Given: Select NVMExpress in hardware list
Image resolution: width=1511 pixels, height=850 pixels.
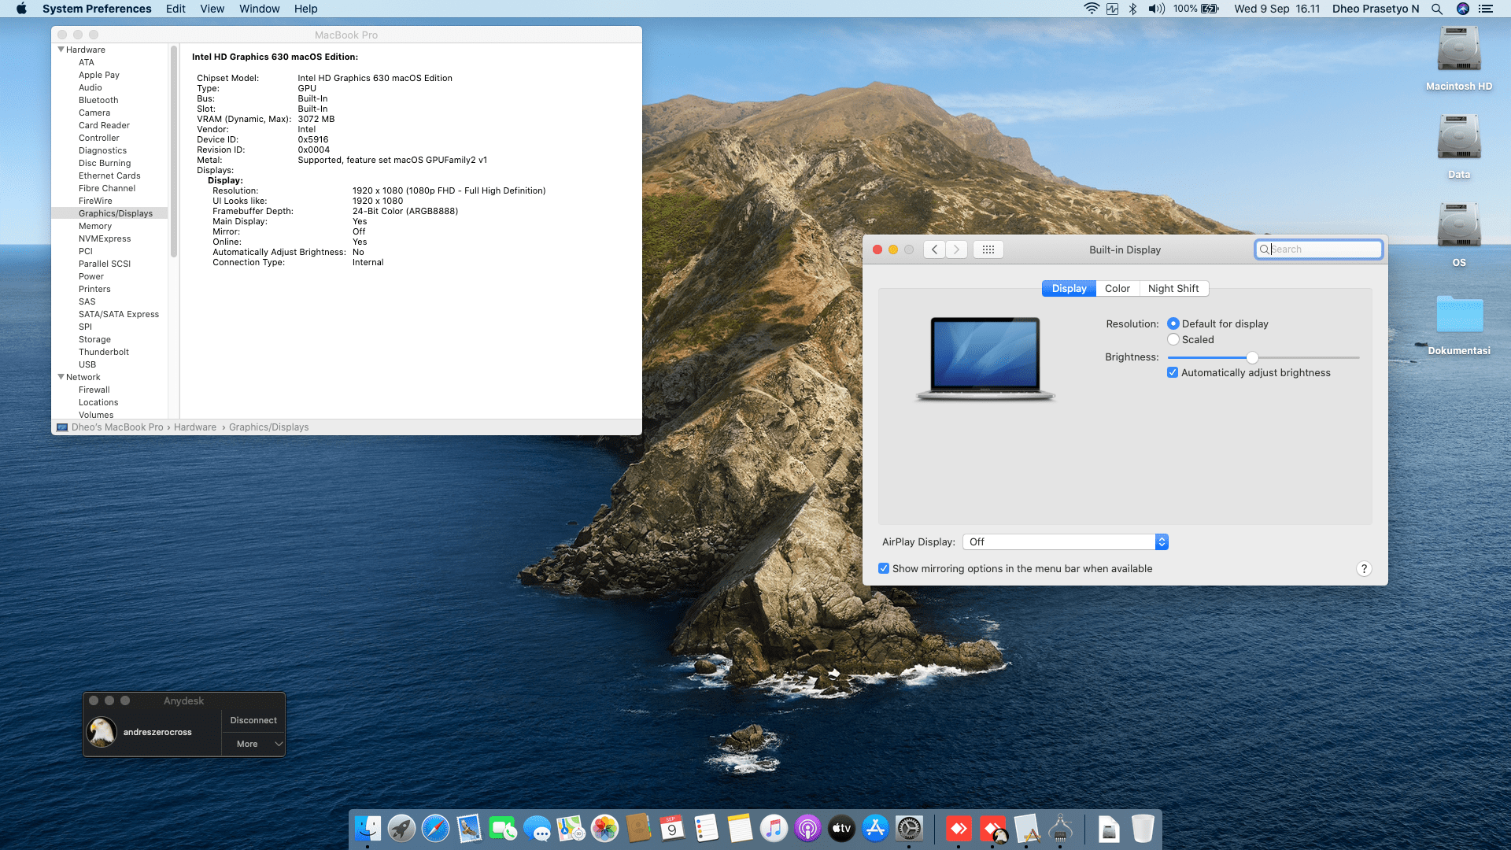Looking at the screenshot, I should point(105,238).
